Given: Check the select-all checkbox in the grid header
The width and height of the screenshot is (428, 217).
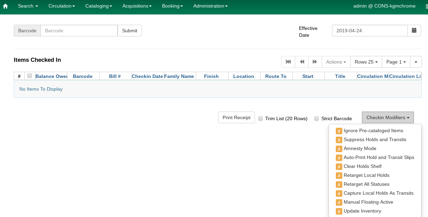Looking at the screenshot, I should [x=30, y=76].
